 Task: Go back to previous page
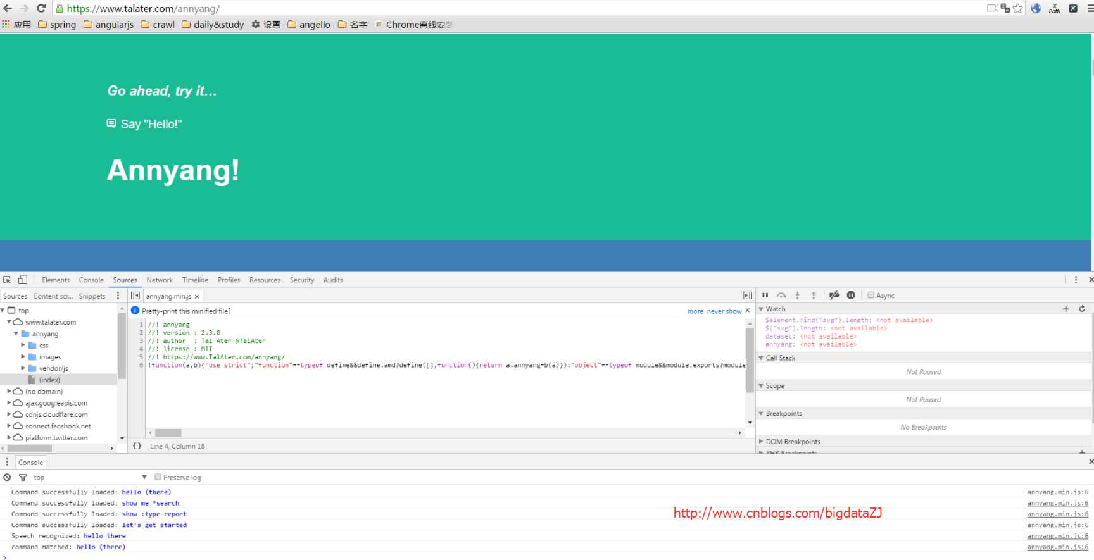point(8,8)
